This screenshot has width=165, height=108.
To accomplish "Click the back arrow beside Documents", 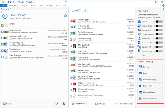I will [5, 16].
